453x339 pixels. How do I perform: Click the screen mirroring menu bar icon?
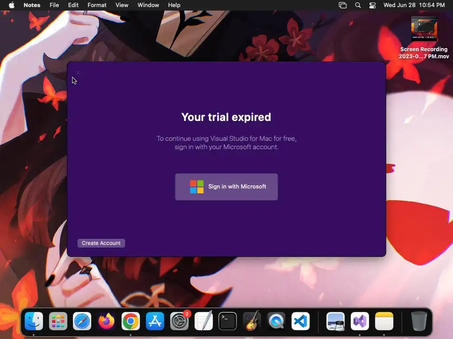click(342, 5)
